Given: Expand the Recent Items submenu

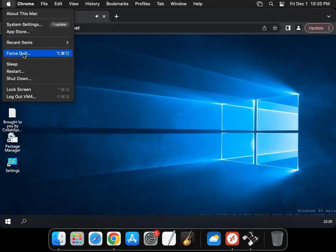Looking at the screenshot, I should point(38,42).
